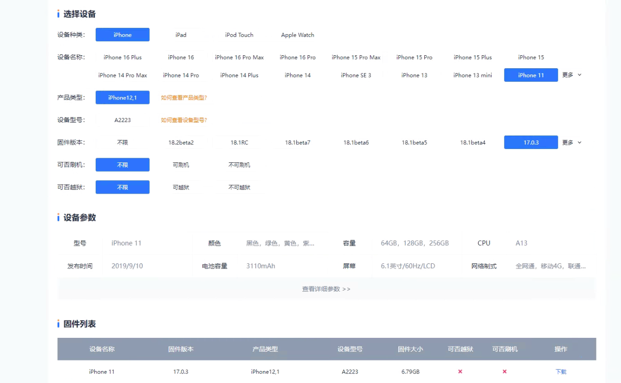
Task: Select the Apple Watch device category
Action: click(x=298, y=35)
